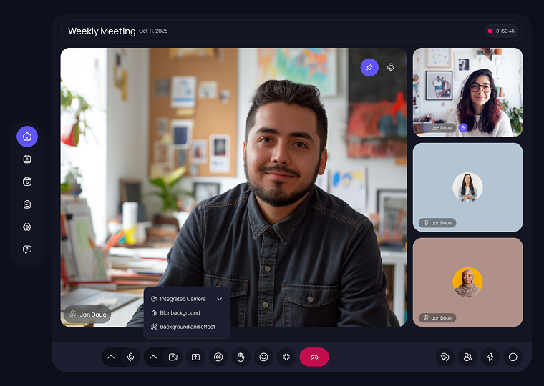Viewport: 544px width, 386px height.
Task: Select the blue-gray participant tile
Action: 467,187
